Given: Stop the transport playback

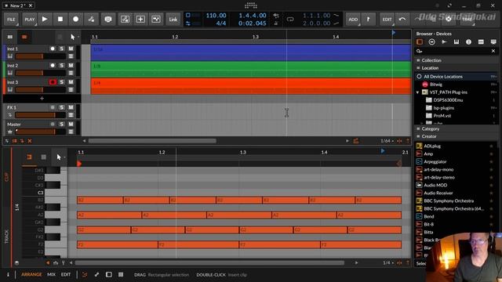Looking at the screenshot, I should point(60,19).
